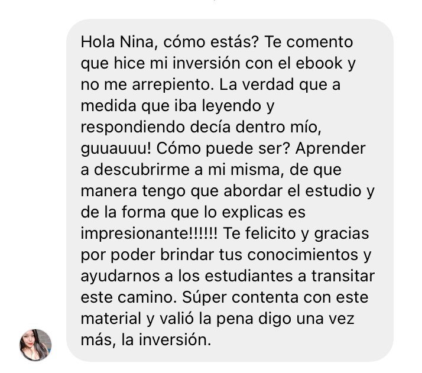Click the phrase 'no me arrepiento'
This screenshot has width=422, height=373.
[145, 85]
